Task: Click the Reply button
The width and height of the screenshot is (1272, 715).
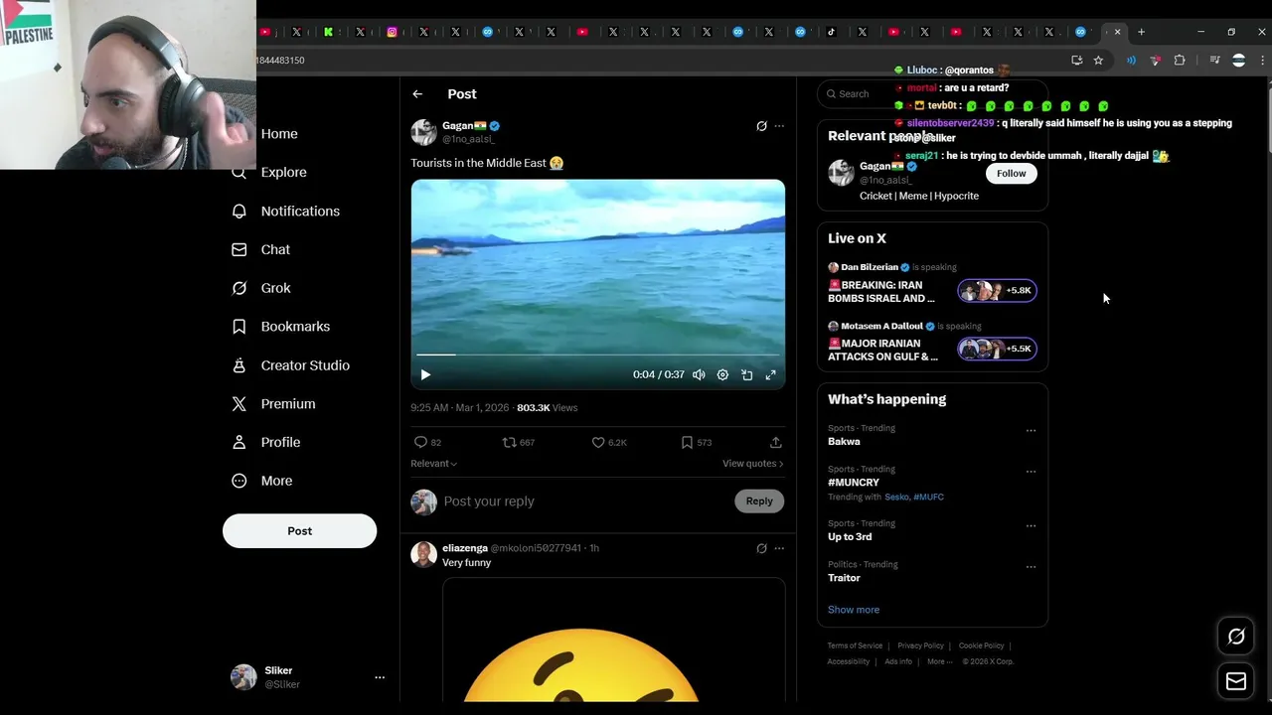Action: [x=759, y=501]
